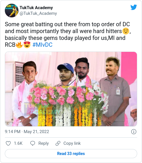Click the Twitter bird logo
142x163 pixels.
tap(133, 7)
